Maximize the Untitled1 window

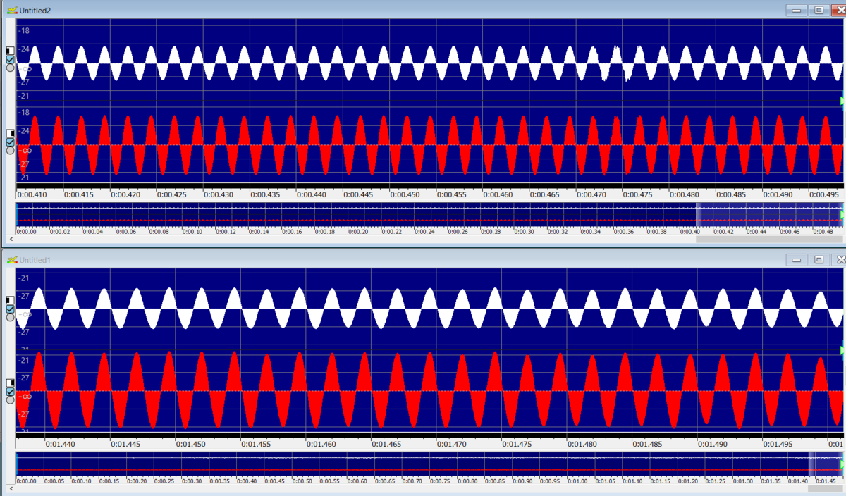click(x=819, y=259)
